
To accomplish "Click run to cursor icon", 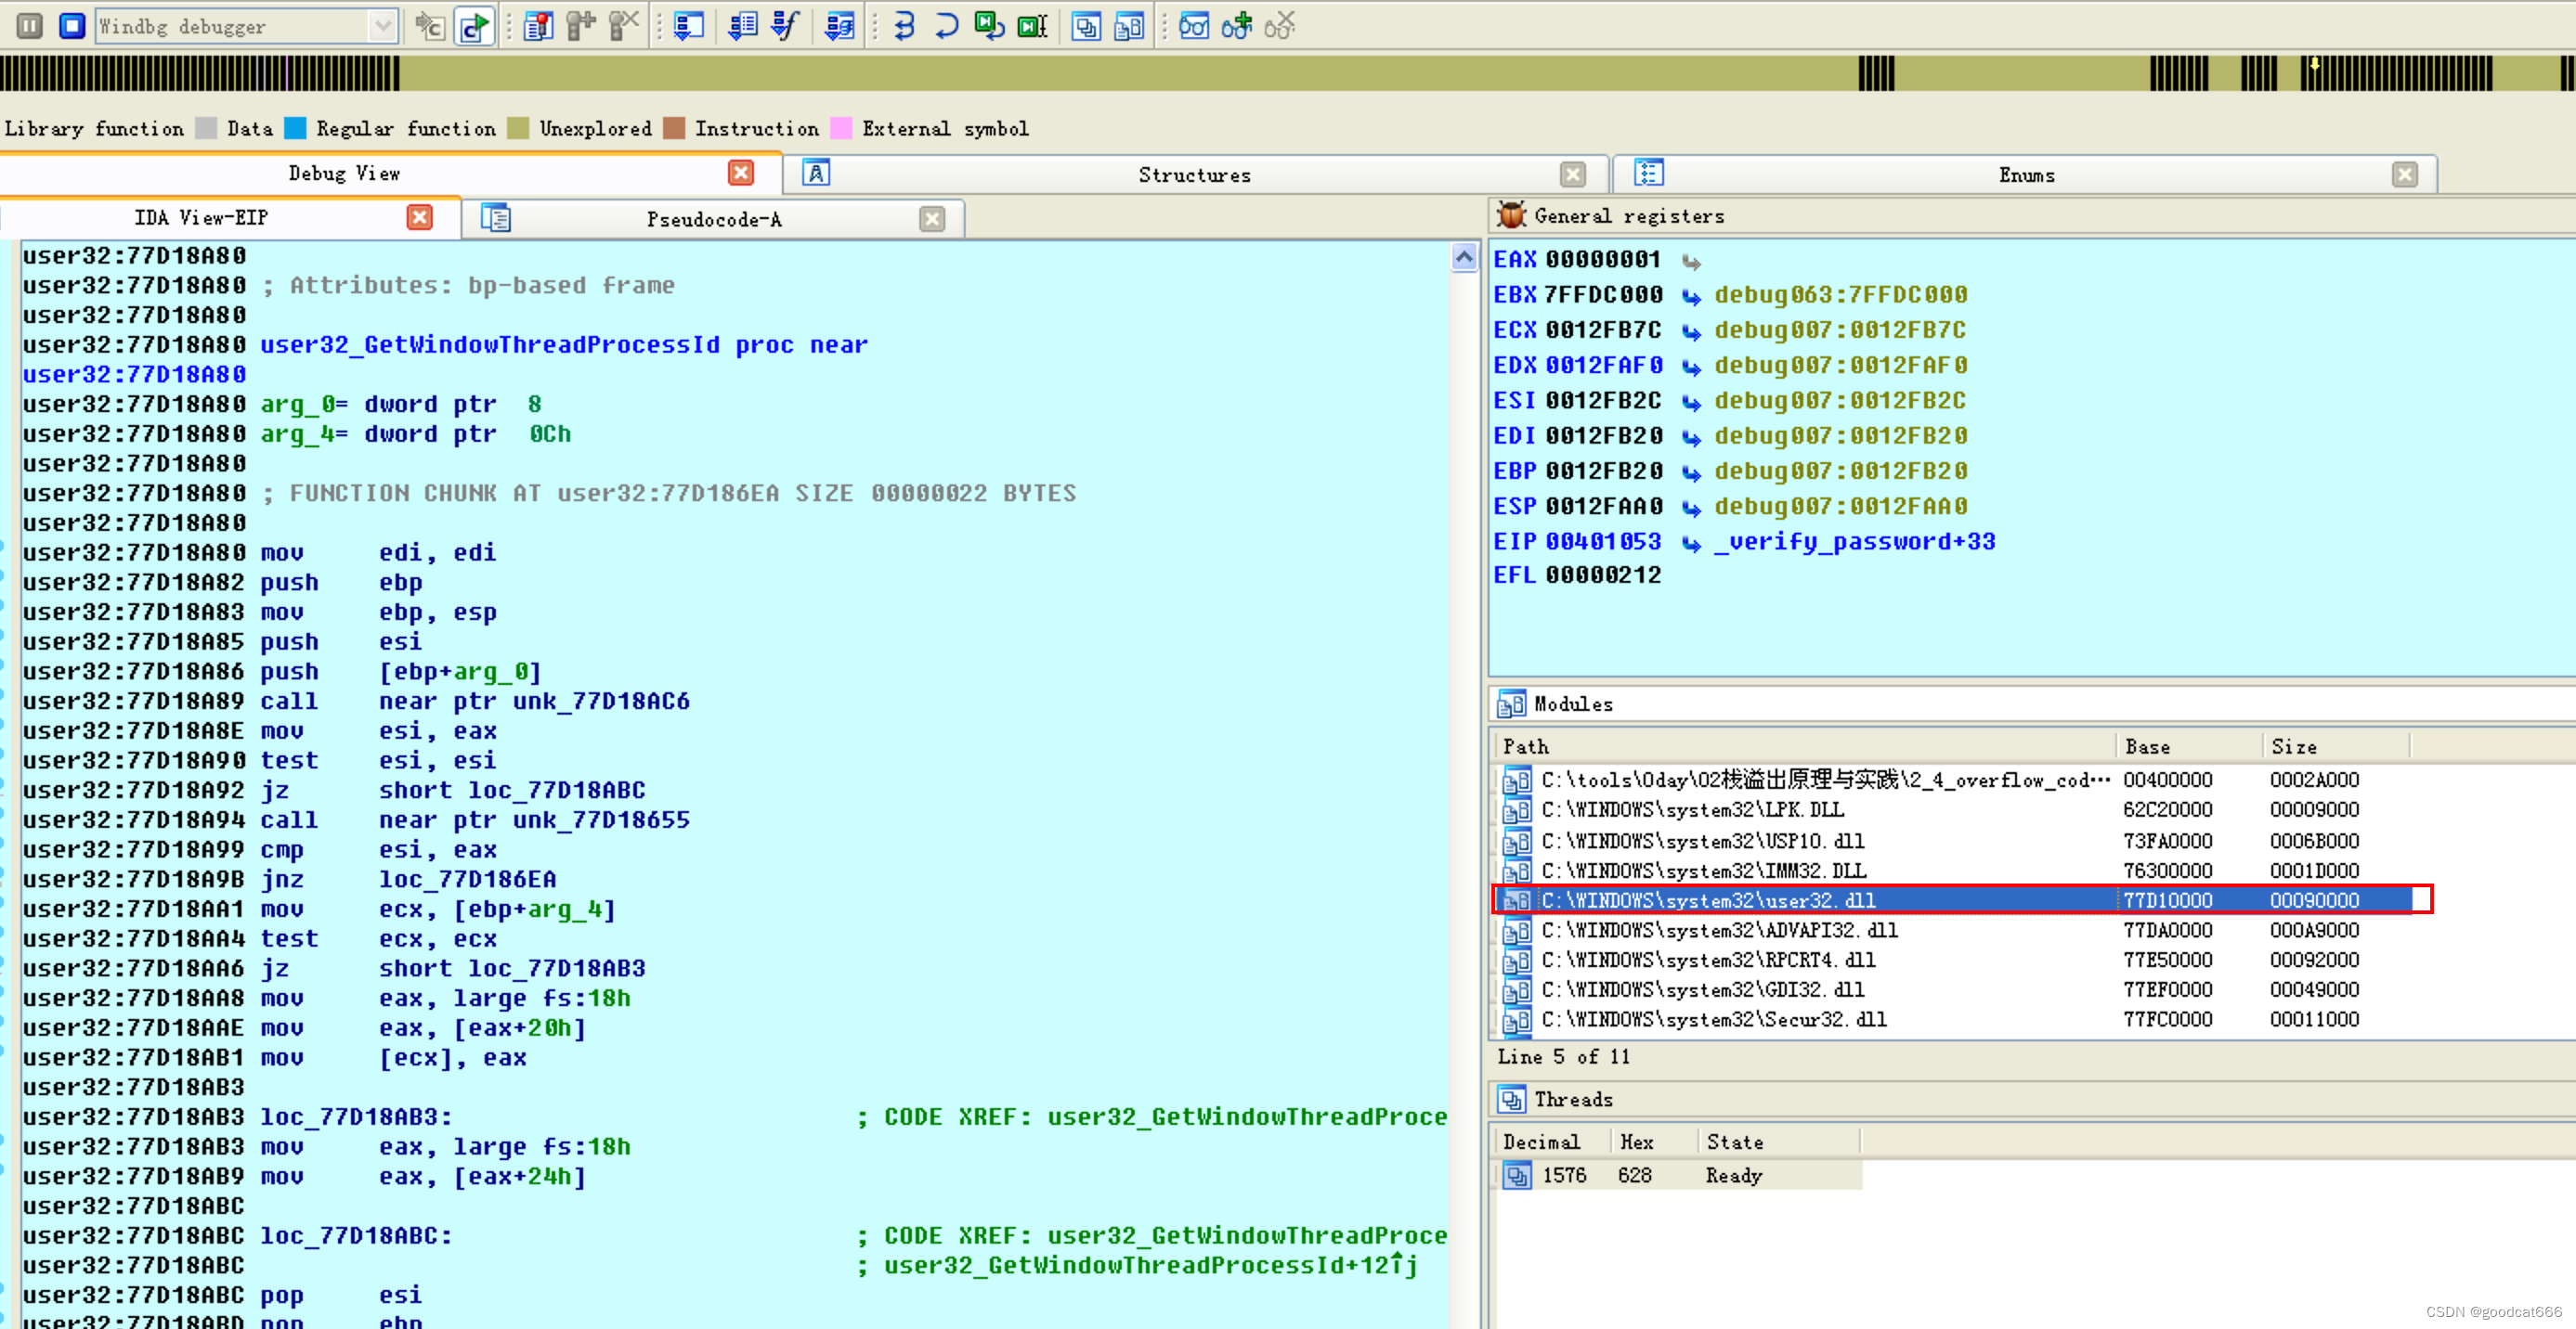I will tap(1032, 26).
